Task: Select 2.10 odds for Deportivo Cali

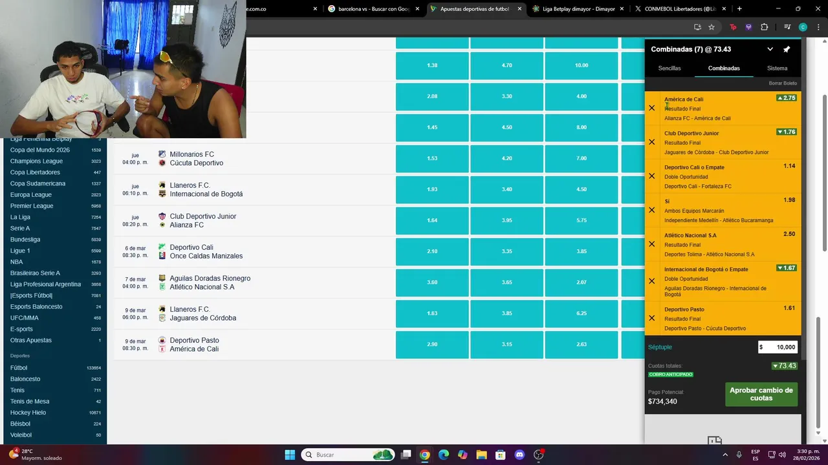Action: [x=432, y=251]
